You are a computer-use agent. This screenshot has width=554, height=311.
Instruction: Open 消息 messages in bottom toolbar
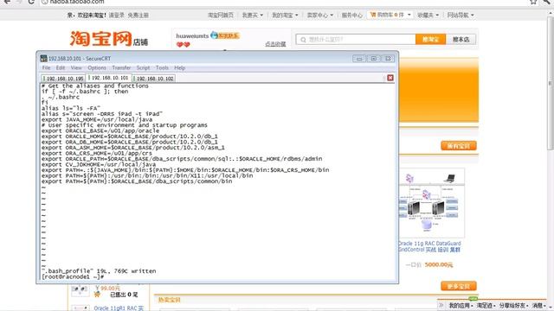point(539,305)
